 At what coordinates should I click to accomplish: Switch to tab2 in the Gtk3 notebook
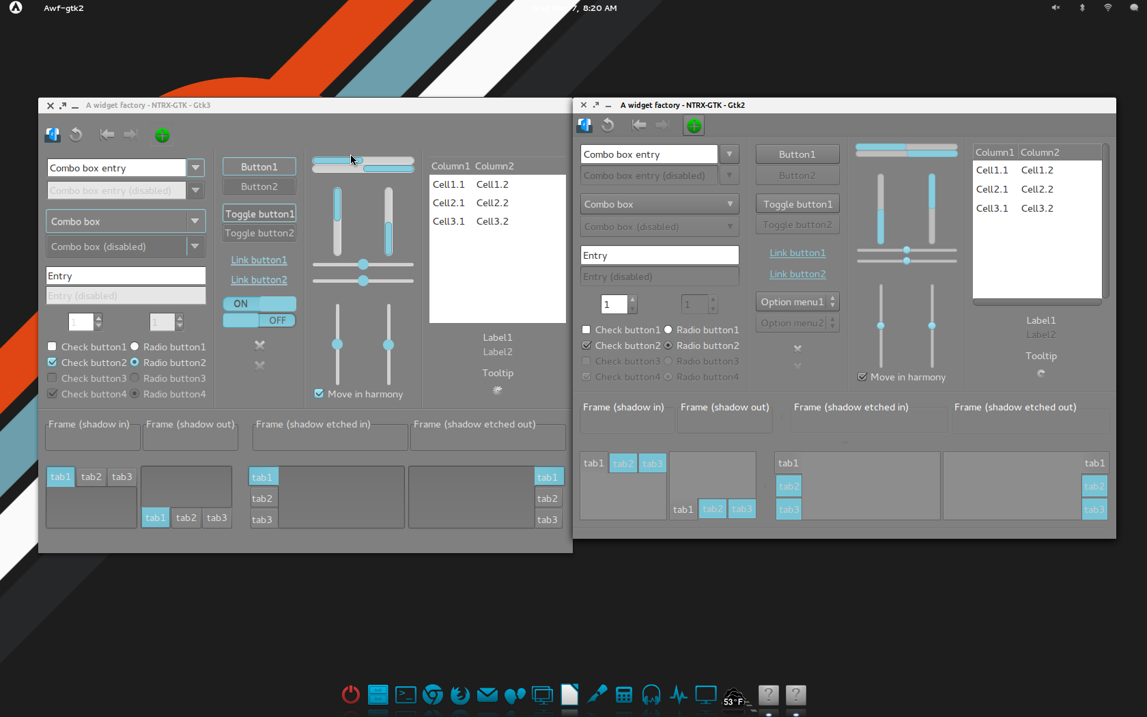pos(91,477)
